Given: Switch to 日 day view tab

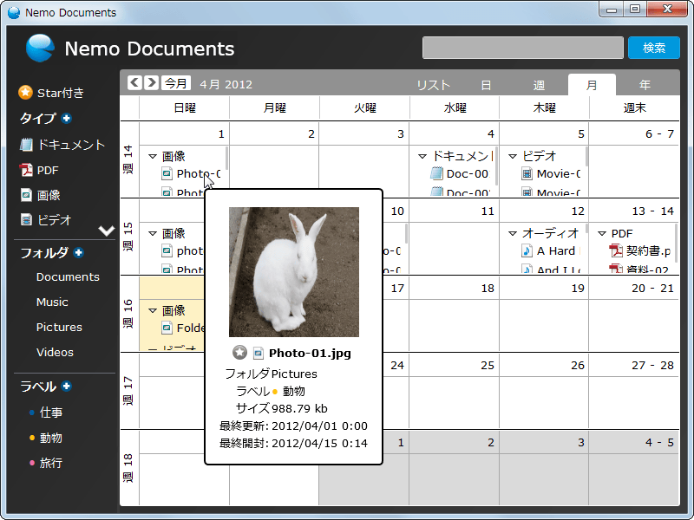Looking at the screenshot, I should click(486, 85).
